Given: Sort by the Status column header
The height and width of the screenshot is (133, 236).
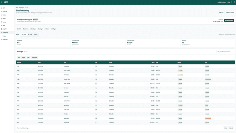Looking at the screenshot, I should click(206, 63).
